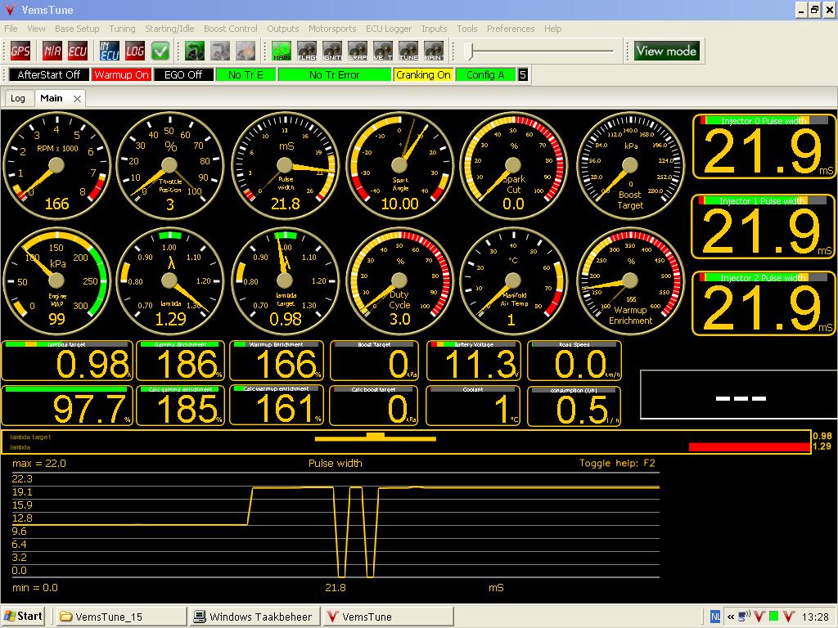
Task: Open the Motorsports menu
Action: 332,29
